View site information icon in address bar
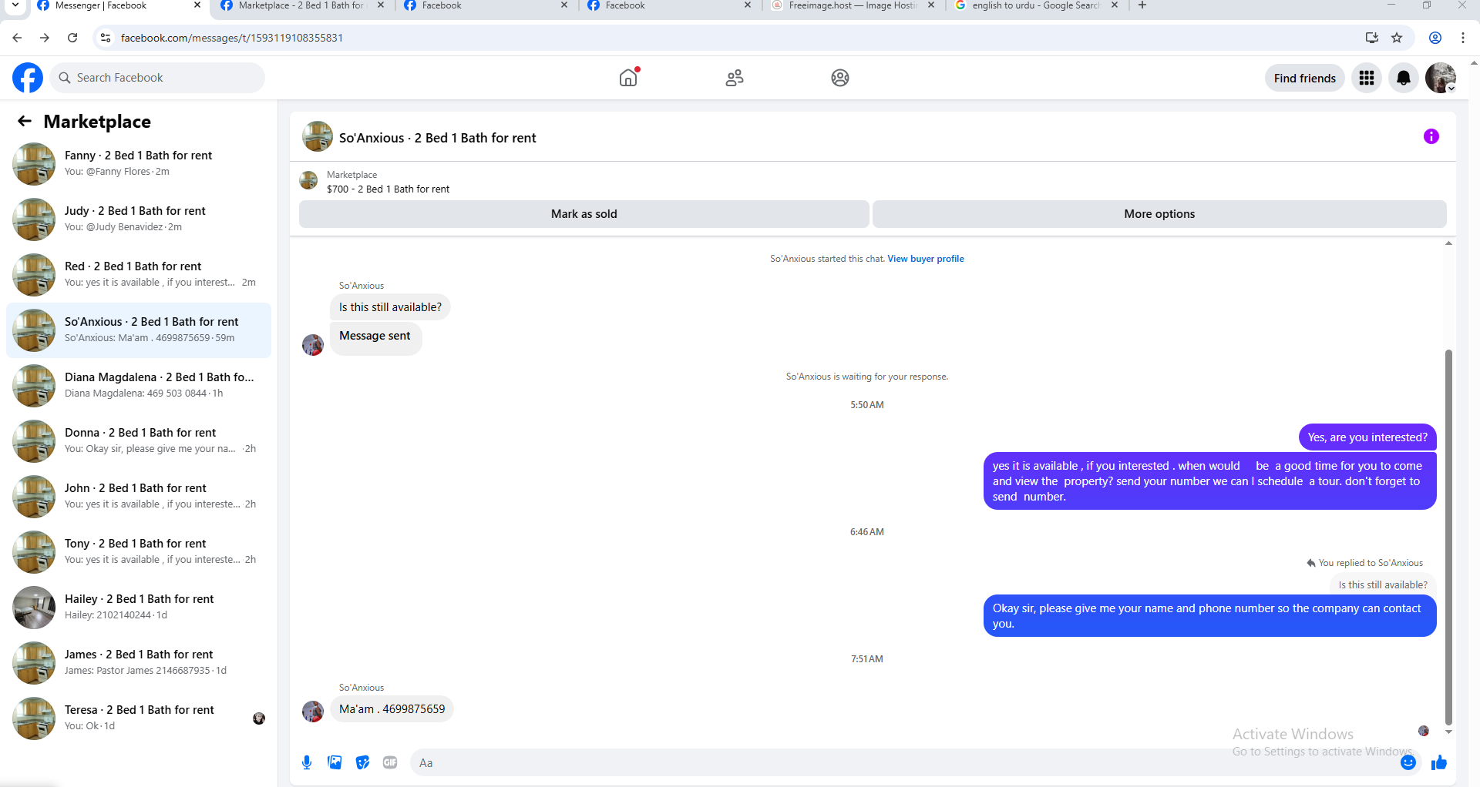1480x787 pixels. pos(106,38)
